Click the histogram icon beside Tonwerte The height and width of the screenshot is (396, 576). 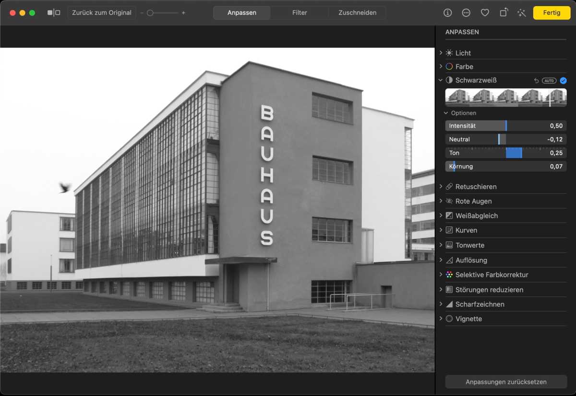(449, 245)
